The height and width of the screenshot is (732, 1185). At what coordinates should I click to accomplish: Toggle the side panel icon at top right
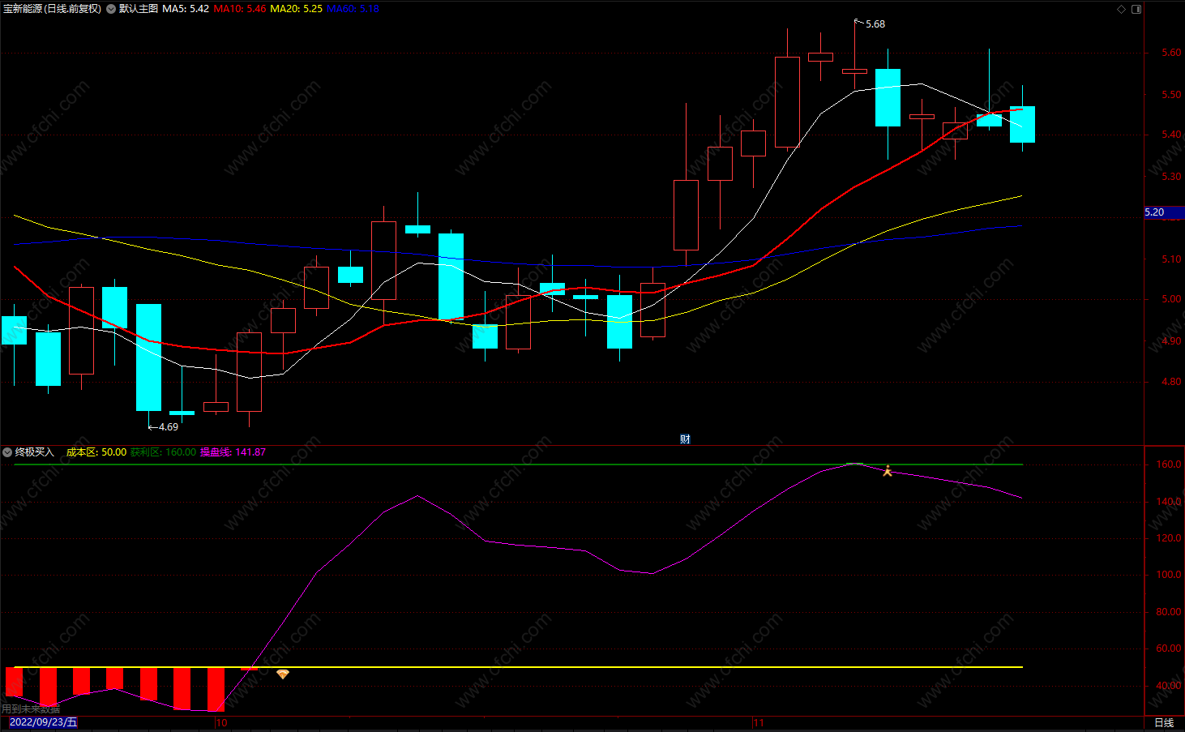[x=1136, y=10]
